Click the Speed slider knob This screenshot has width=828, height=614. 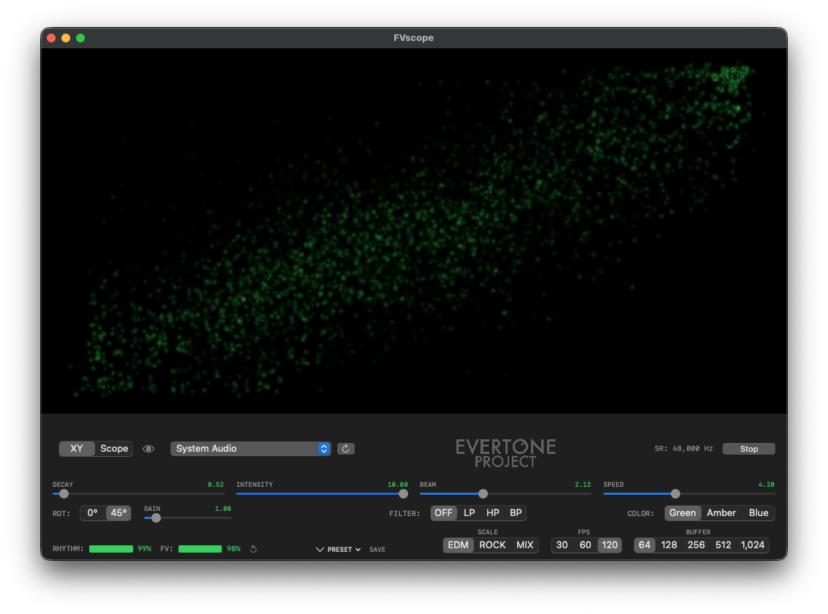675,494
